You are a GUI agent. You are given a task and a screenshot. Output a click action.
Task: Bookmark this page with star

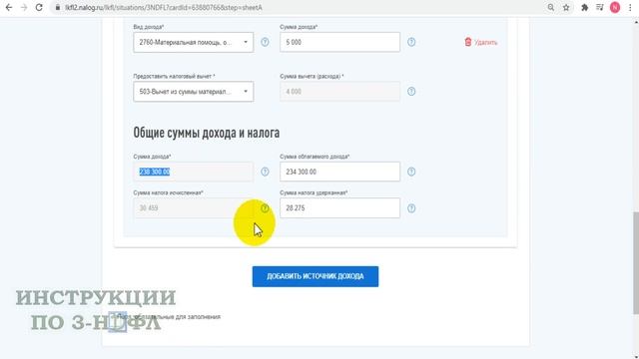(566, 7)
